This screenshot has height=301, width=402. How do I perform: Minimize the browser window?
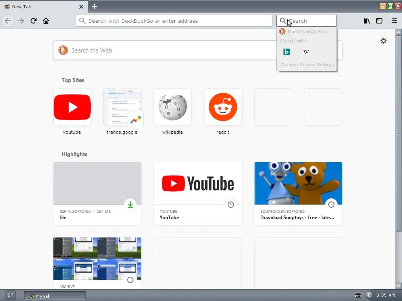[x=383, y=6]
